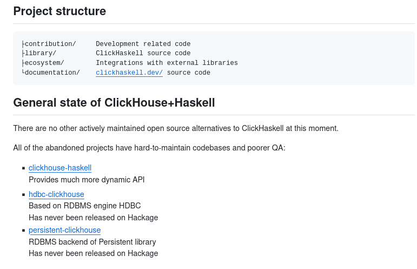Viewport: 417px width, 269px height.
Task: Click the bullet marker beside persistent-clickhouse
Action: (23, 231)
